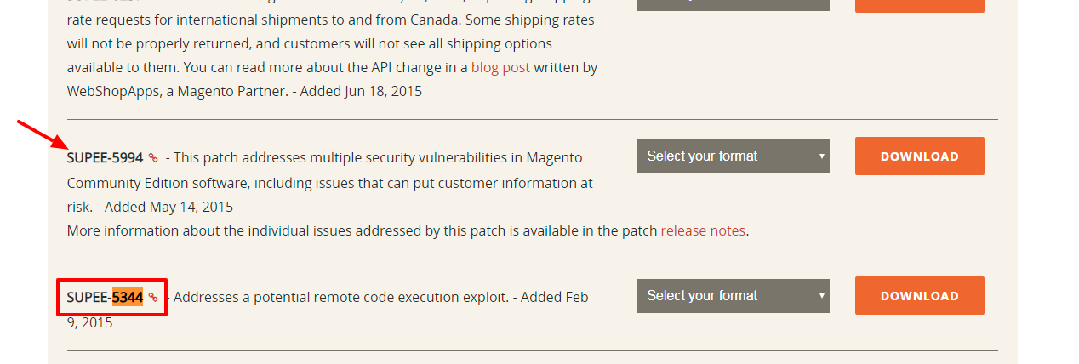
Task: Open the patch release notes link
Action: (x=703, y=230)
